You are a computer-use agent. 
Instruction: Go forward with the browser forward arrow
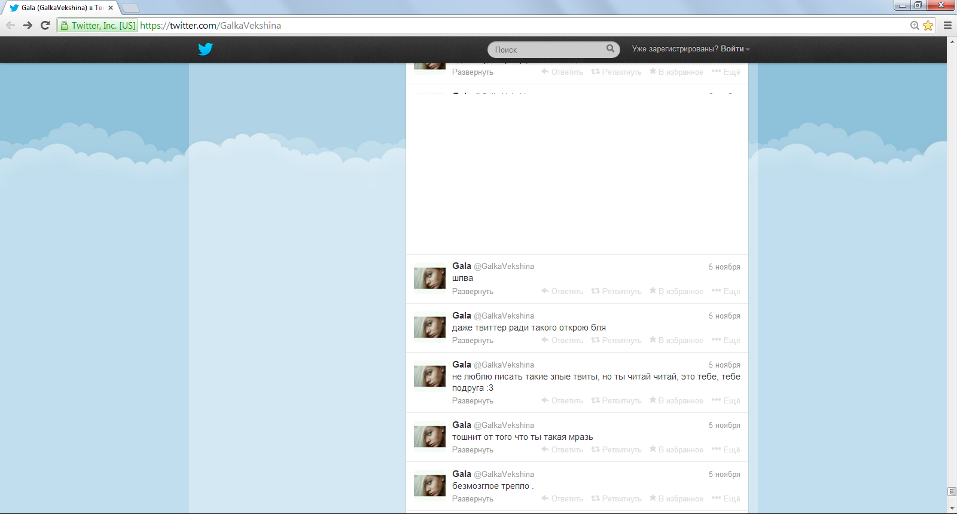pos(28,25)
